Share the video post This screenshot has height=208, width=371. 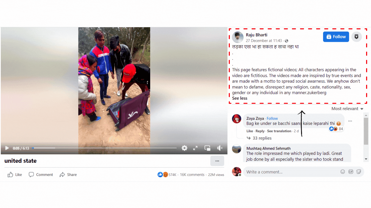click(68, 175)
